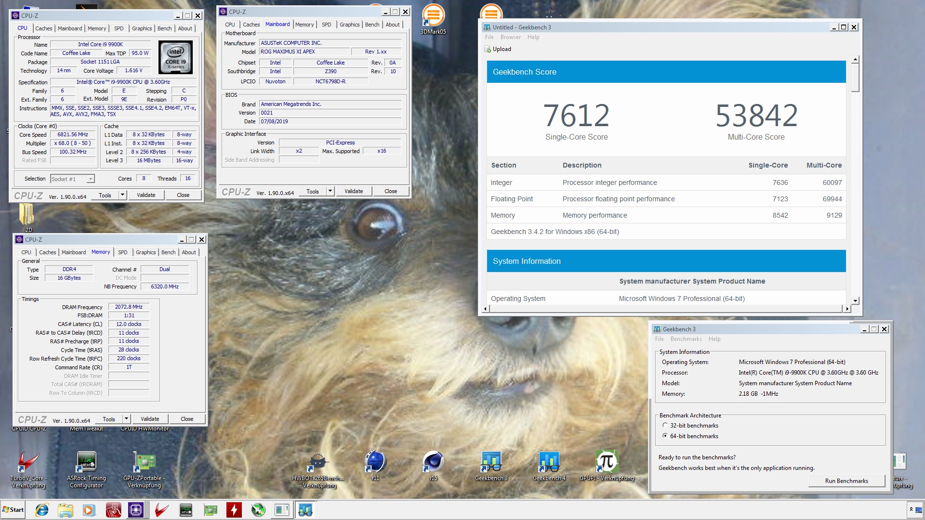Screen dimensions: 925x520
Task: Open the 2D folder on the desktop
Action: [x=27, y=218]
